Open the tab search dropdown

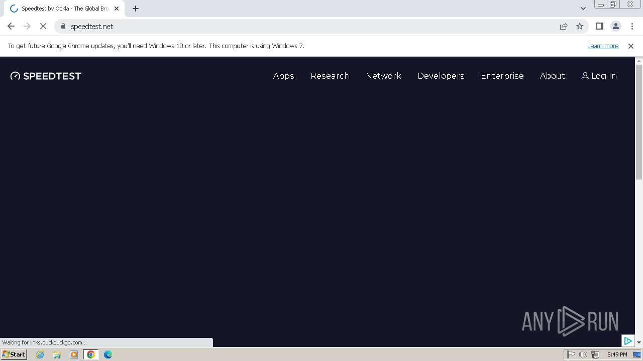coord(583,9)
